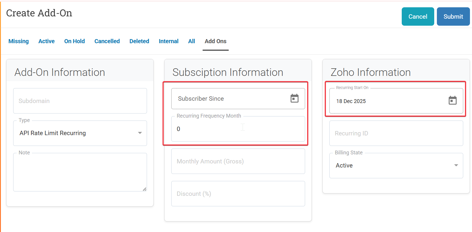Open the Recurring Start On calendar icon
The width and height of the screenshot is (472, 232).
pyautogui.click(x=452, y=101)
